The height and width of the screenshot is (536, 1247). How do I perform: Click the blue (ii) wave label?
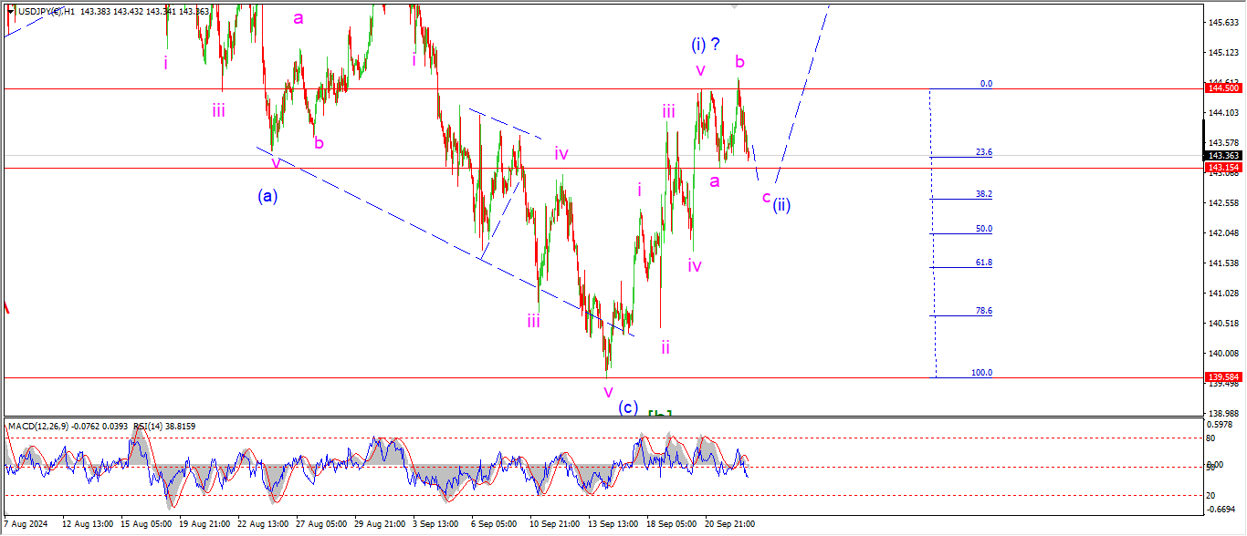pos(781,204)
